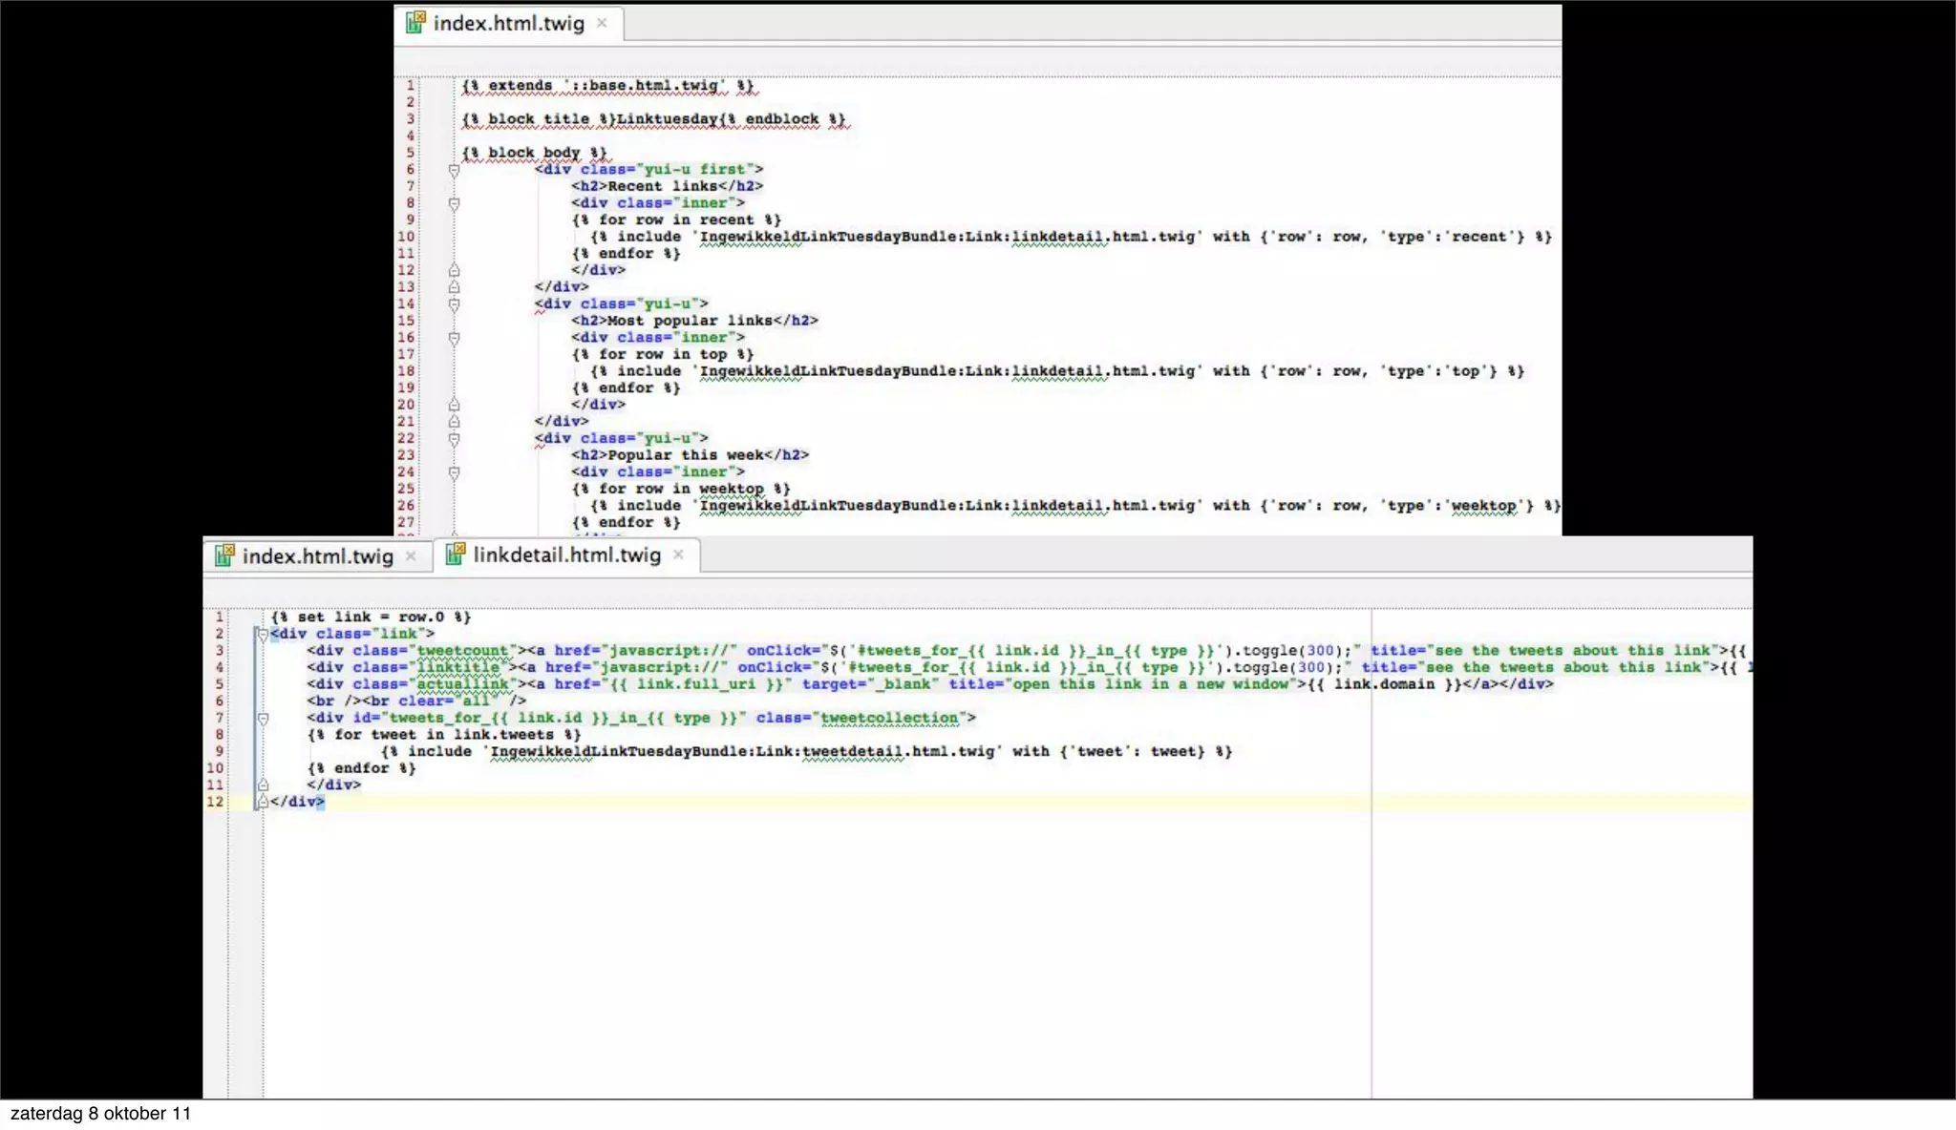
Task: Switch to index.html.twig tab beside linkdetail tab
Action: pyautogui.click(x=317, y=556)
